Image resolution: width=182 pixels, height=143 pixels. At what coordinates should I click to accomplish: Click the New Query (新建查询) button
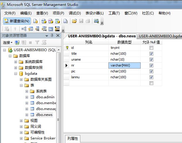pos(17,21)
